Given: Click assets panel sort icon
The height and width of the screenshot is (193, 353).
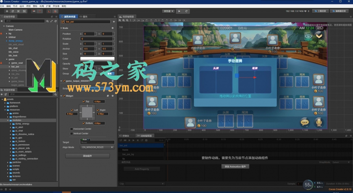Looking at the screenshot, I should (x=6, y=94).
